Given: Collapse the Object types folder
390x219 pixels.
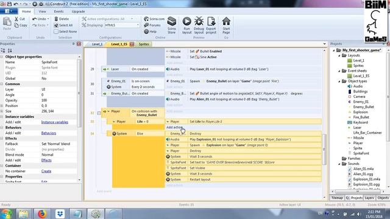Looking at the screenshot, I should tap(339, 81).
